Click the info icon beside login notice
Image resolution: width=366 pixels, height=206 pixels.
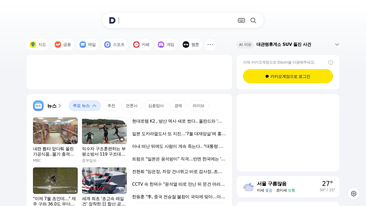point(331,62)
